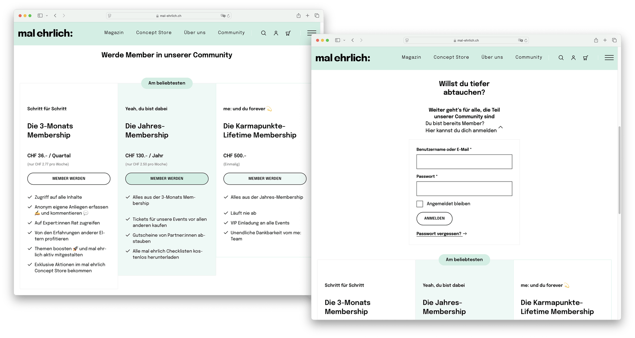
Task: Reload the page from the address bar icon
Action: coord(526,40)
